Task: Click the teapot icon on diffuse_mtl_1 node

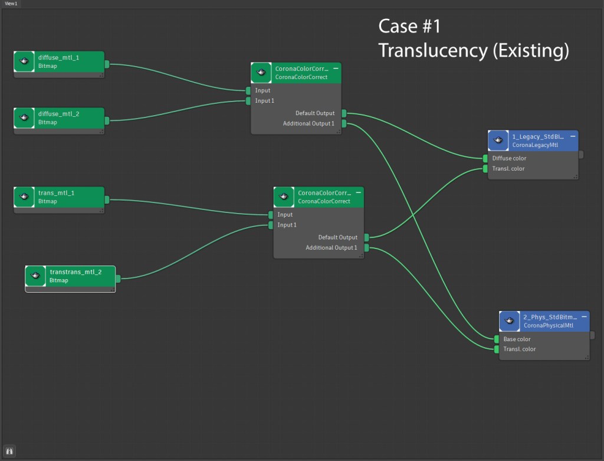Action: (x=24, y=61)
